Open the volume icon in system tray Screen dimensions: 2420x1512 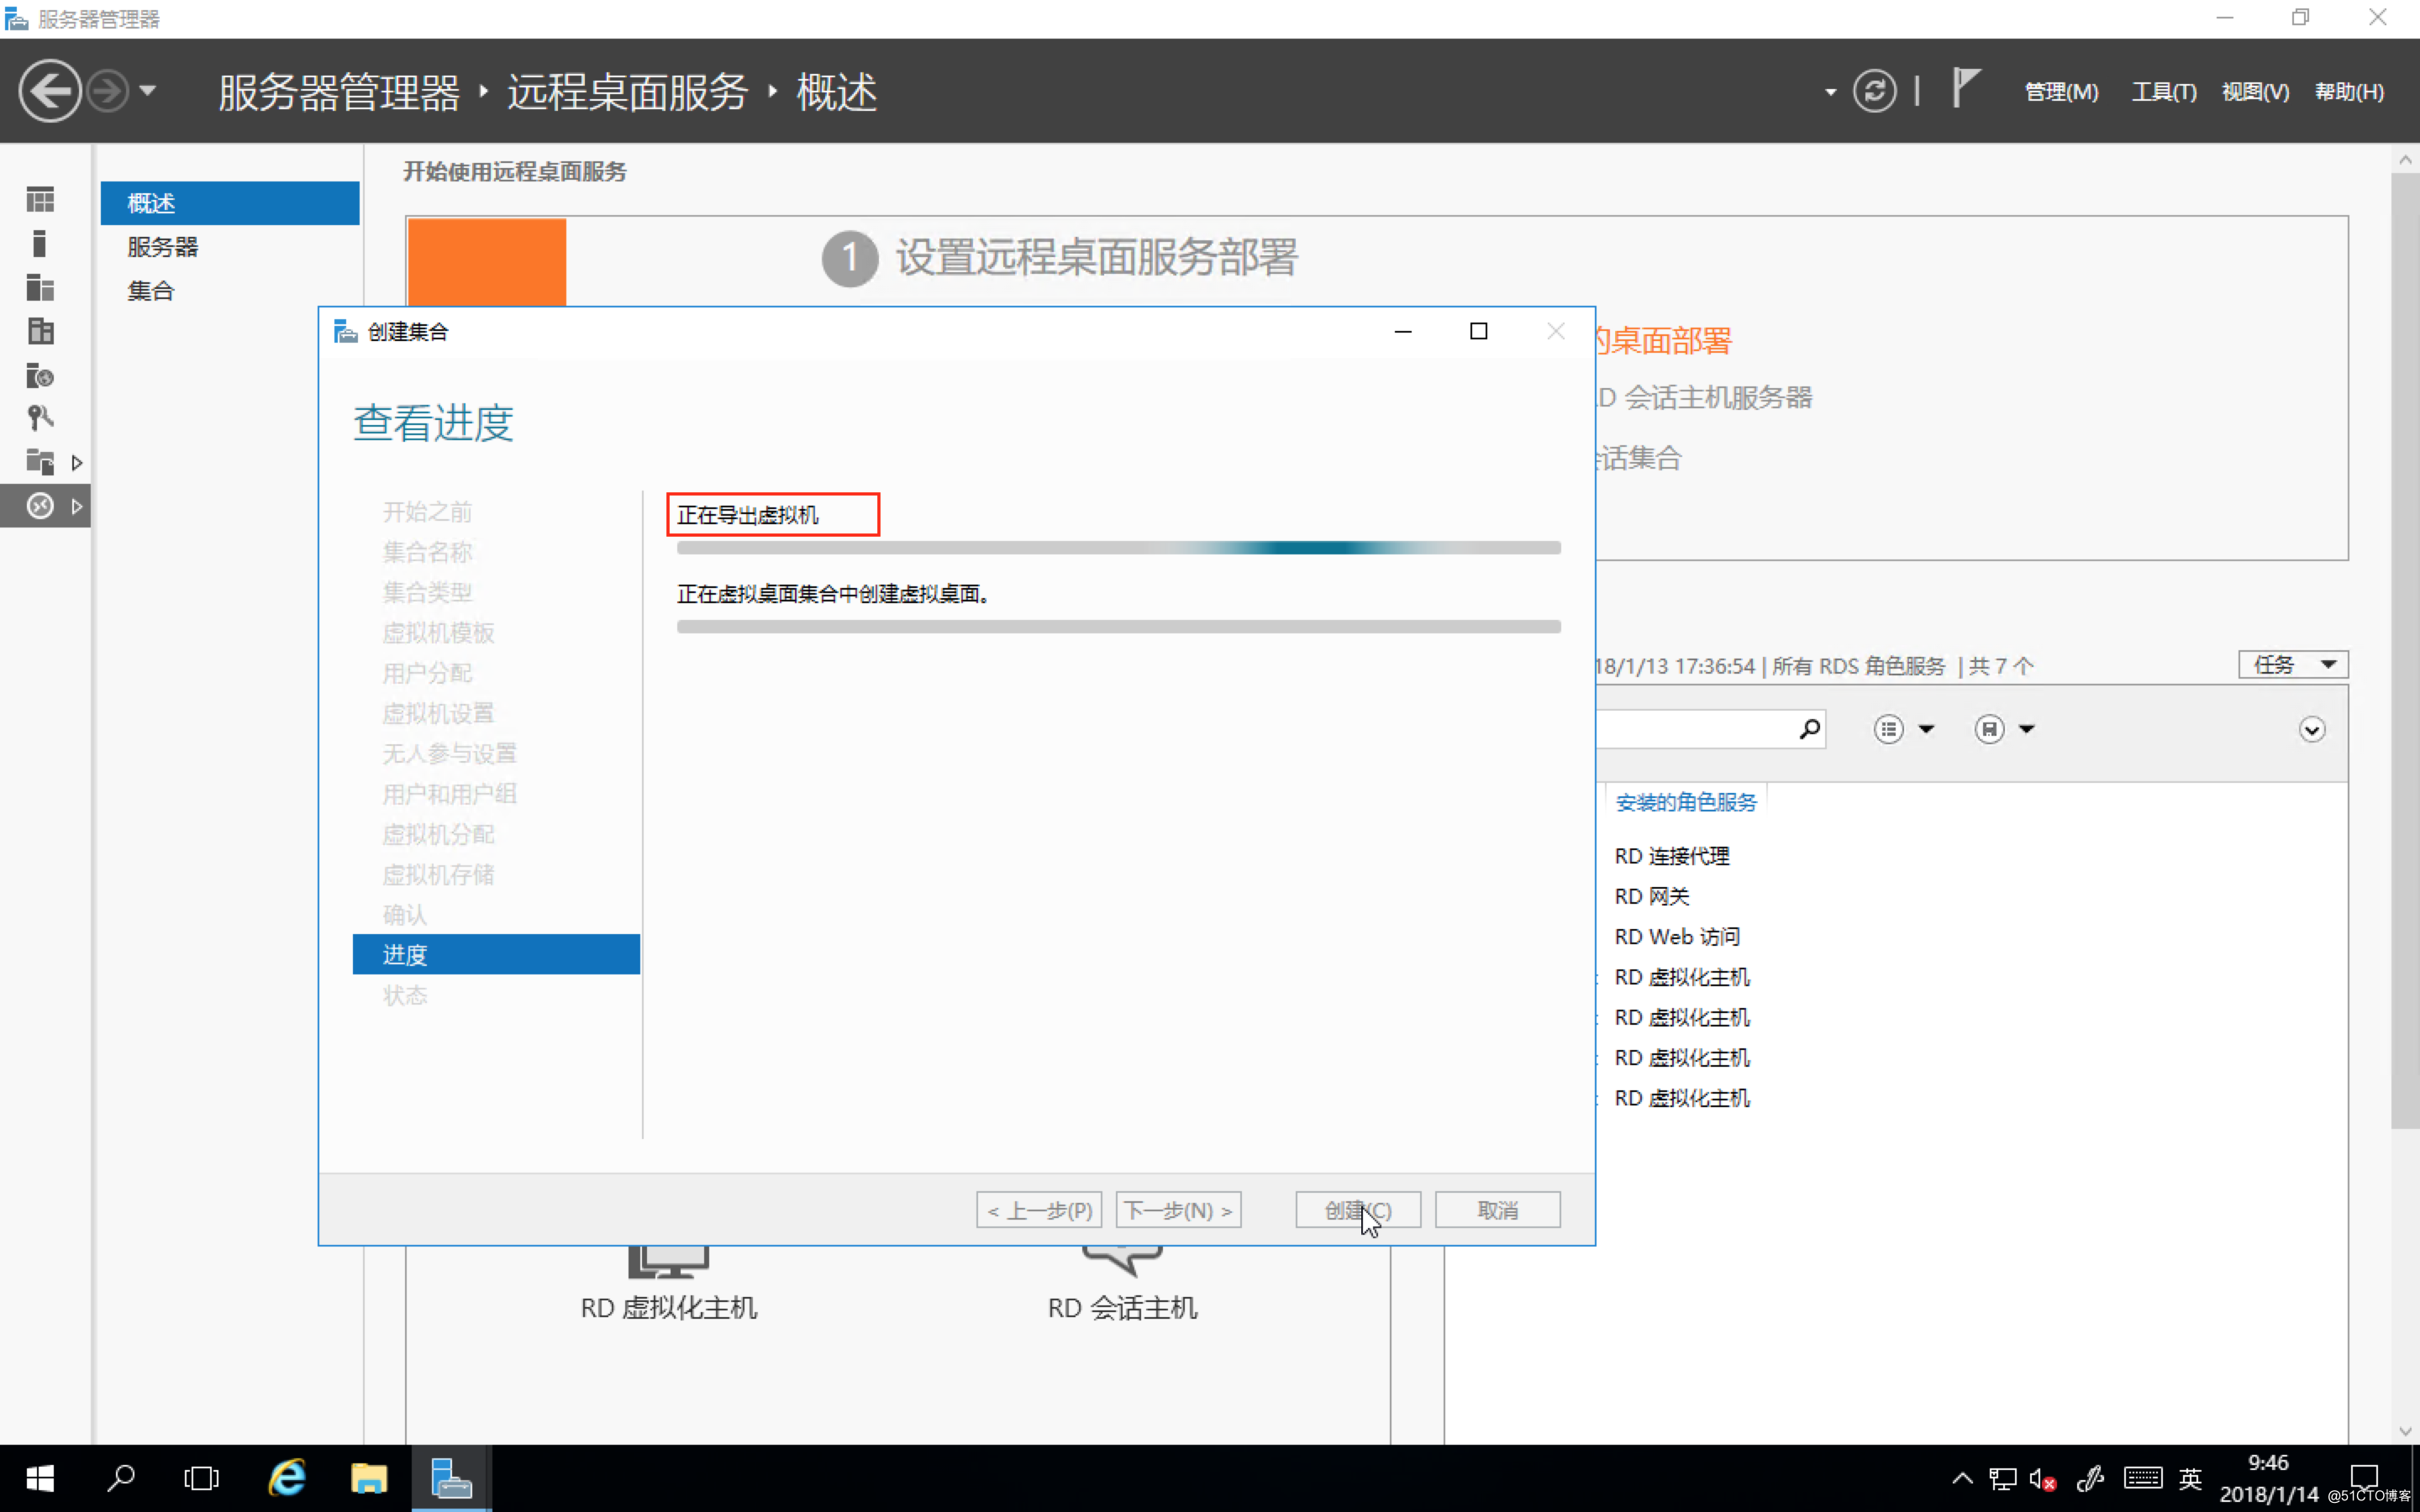pyautogui.click(x=2042, y=1479)
